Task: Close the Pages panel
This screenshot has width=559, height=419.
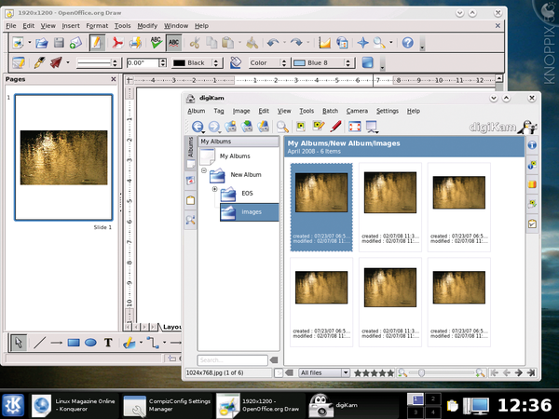Action: click(x=114, y=79)
